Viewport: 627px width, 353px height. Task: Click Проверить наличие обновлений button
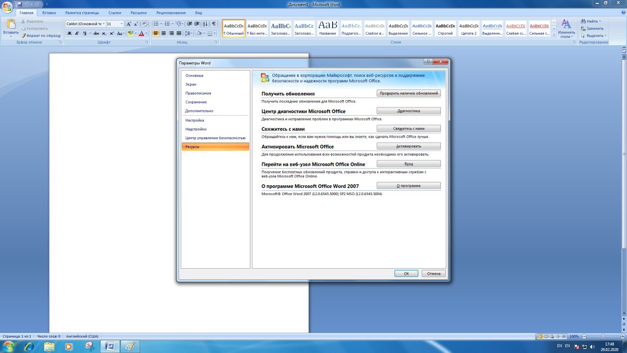click(409, 93)
